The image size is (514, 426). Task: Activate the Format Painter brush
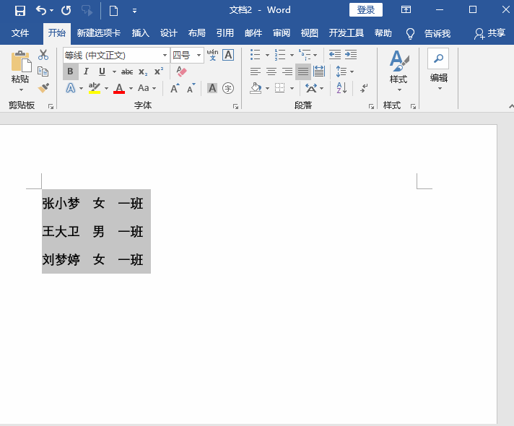43,88
